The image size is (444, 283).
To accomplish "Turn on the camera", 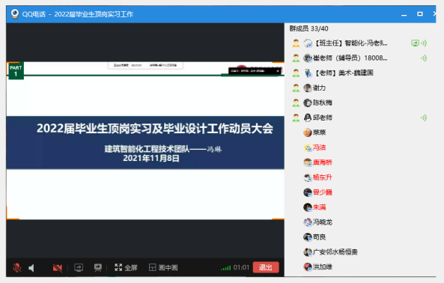I will 58,267.
